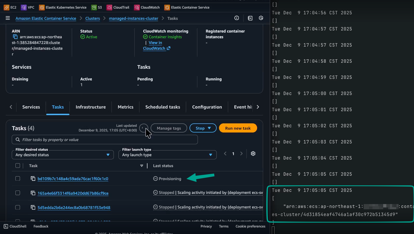Check the box for task 165a4e66f3314f6a9420dd67b86cf9ce
Image resolution: width=414 pixels, height=234 pixels.
18,193
